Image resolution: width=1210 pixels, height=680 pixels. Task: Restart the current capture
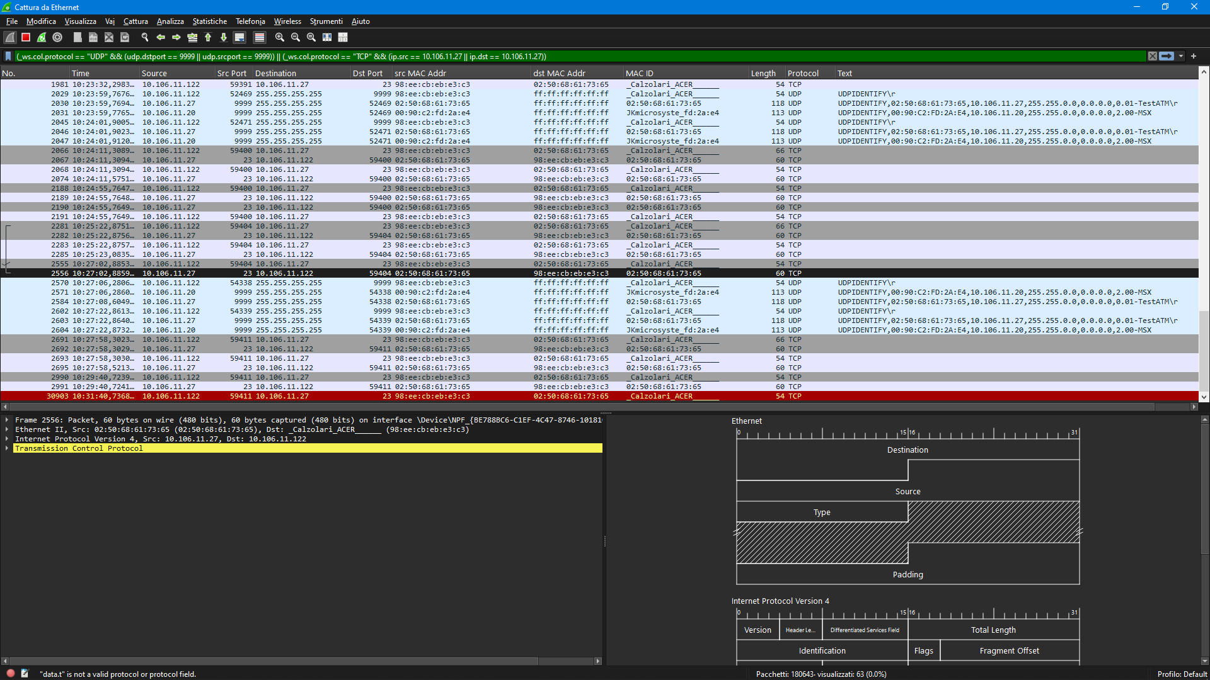pyautogui.click(x=42, y=38)
